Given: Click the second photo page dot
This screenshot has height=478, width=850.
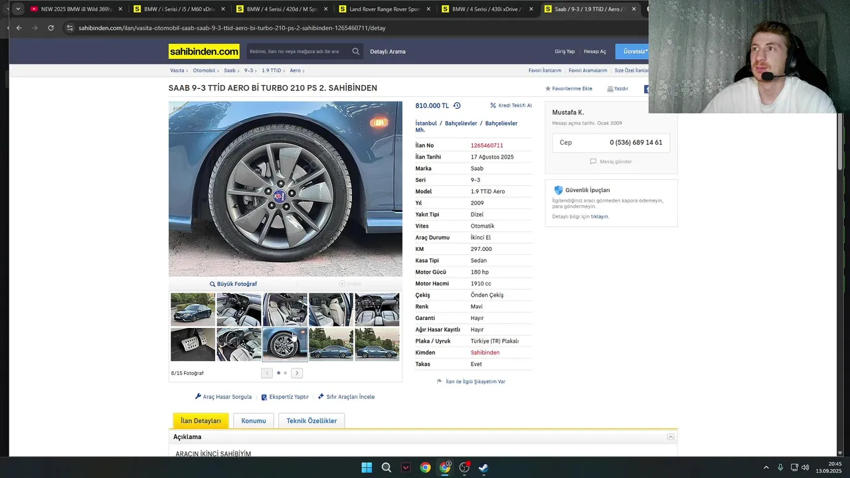Looking at the screenshot, I should 286,373.
